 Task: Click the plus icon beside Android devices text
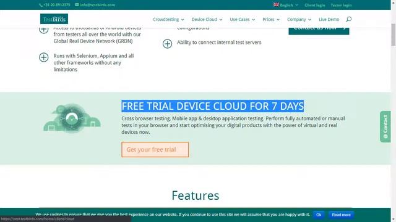pyautogui.click(x=44, y=30)
